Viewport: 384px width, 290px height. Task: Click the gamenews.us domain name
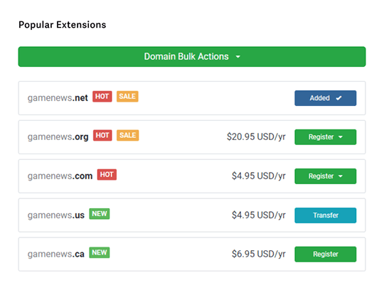pyautogui.click(x=56, y=215)
